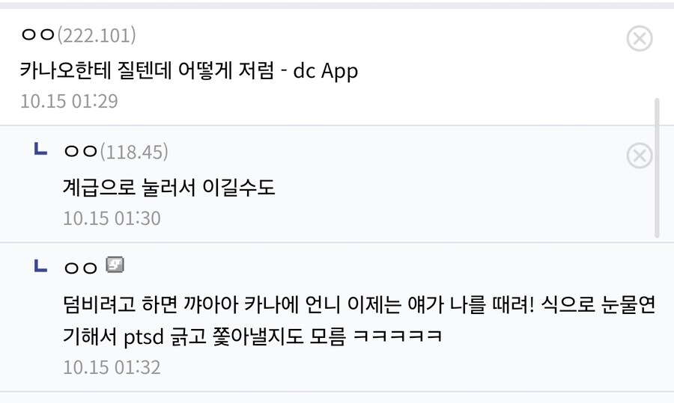Select the ㅇㅇ nickname on the 01:30 reply

tap(80, 152)
